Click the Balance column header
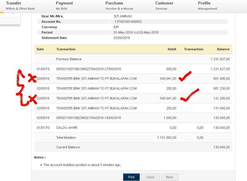 tap(223, 49)
